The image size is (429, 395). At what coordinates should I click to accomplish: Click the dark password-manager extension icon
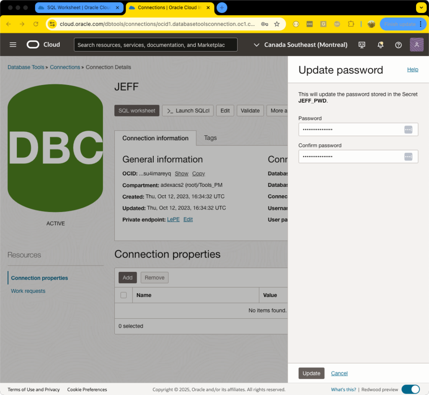coord(310,24)
